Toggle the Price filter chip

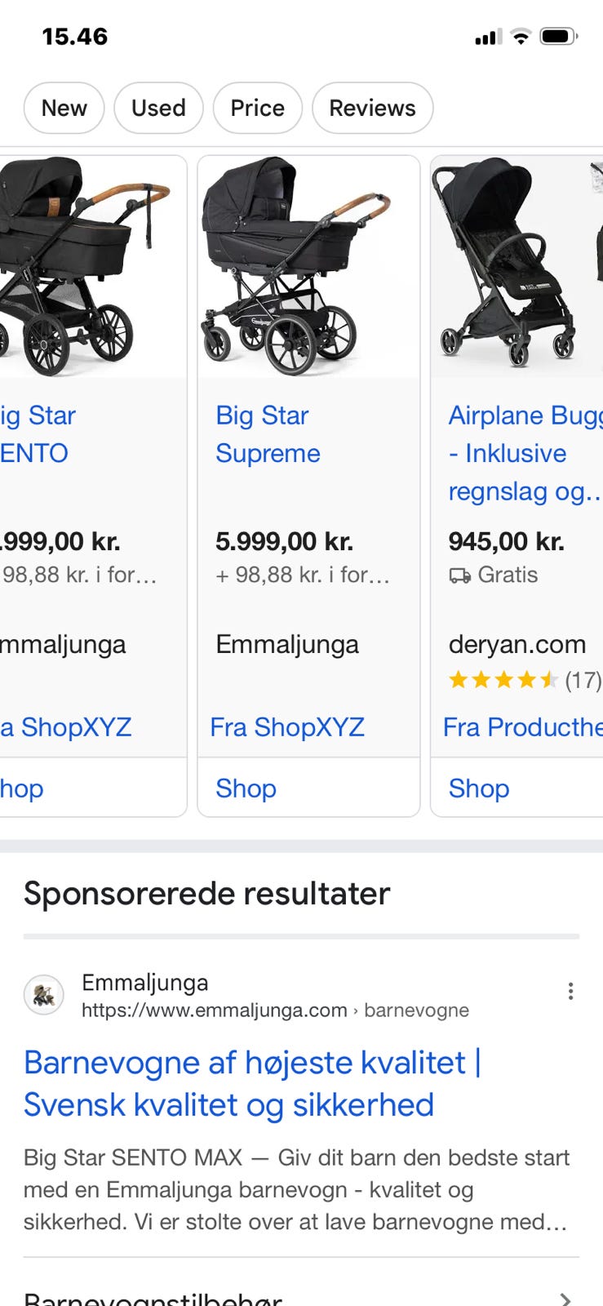tap(257, 108)
